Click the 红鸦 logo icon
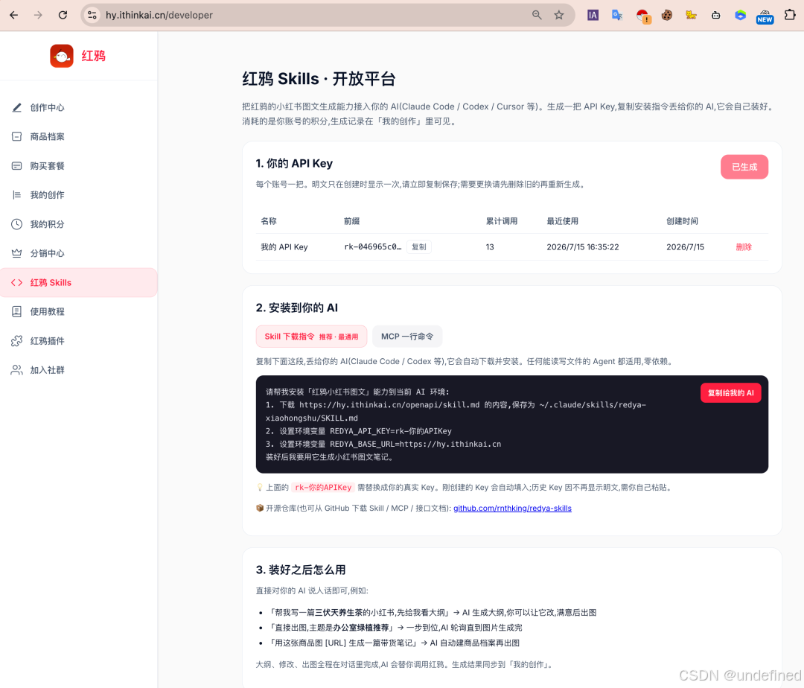The width and height of the screenshot is (804, 688). coord(62,56)
